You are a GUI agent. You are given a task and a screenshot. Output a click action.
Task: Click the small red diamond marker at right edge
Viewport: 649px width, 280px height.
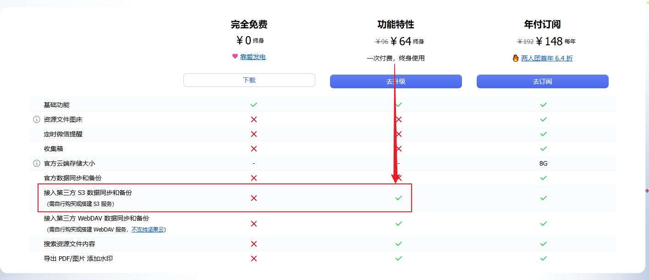[647, 190]
